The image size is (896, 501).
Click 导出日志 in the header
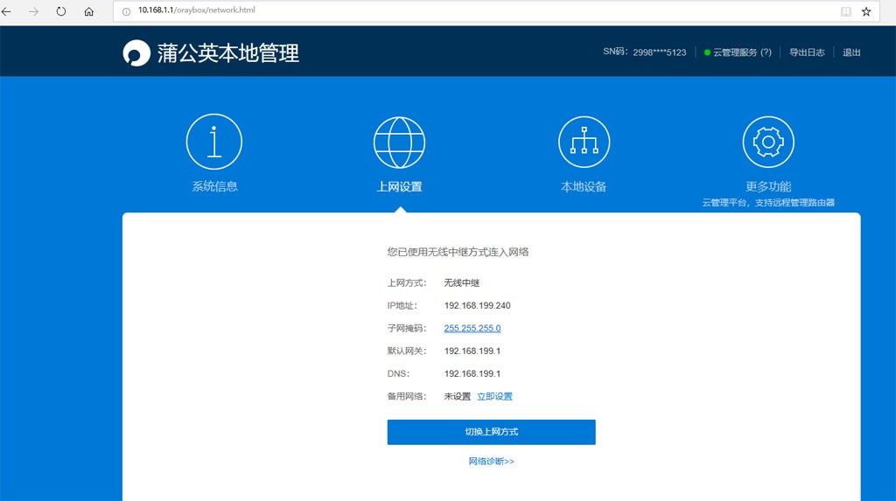coord(807,52)
